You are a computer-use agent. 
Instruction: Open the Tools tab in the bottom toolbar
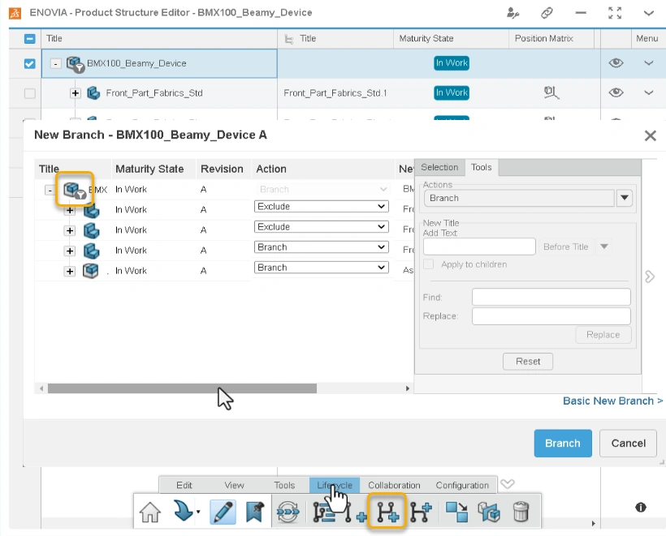tap(284, 485)
